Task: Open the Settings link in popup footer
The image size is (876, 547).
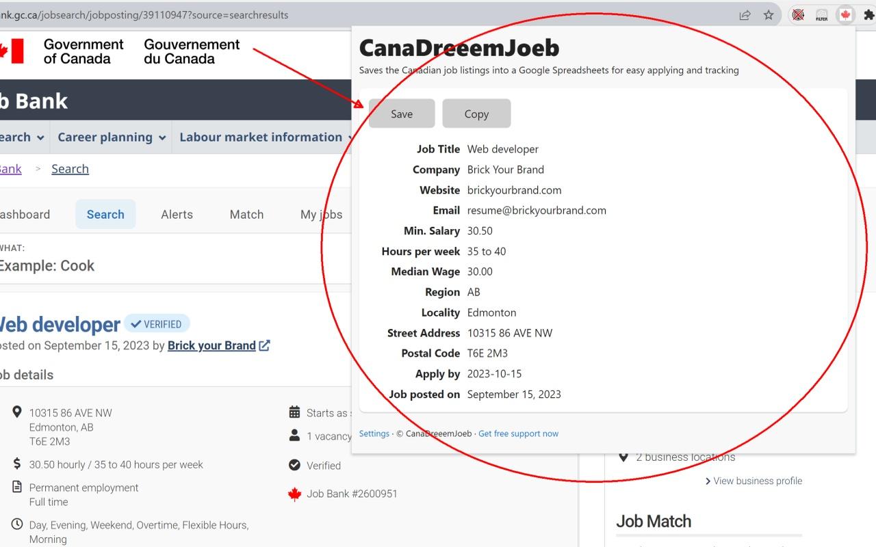Action: [x=374, y=433]
